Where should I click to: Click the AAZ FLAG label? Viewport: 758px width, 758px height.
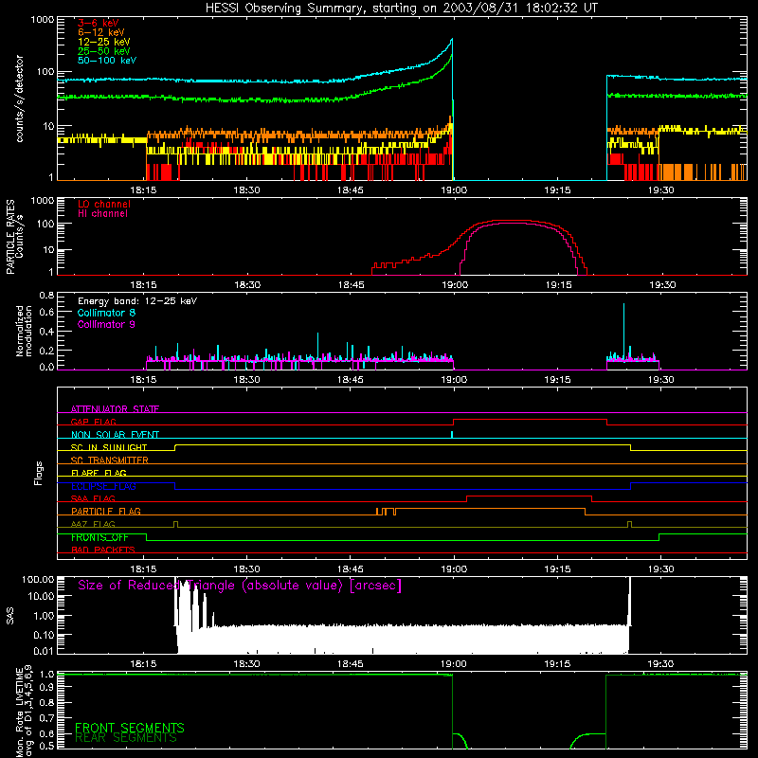pyautogui.click(x=93, y=524)
